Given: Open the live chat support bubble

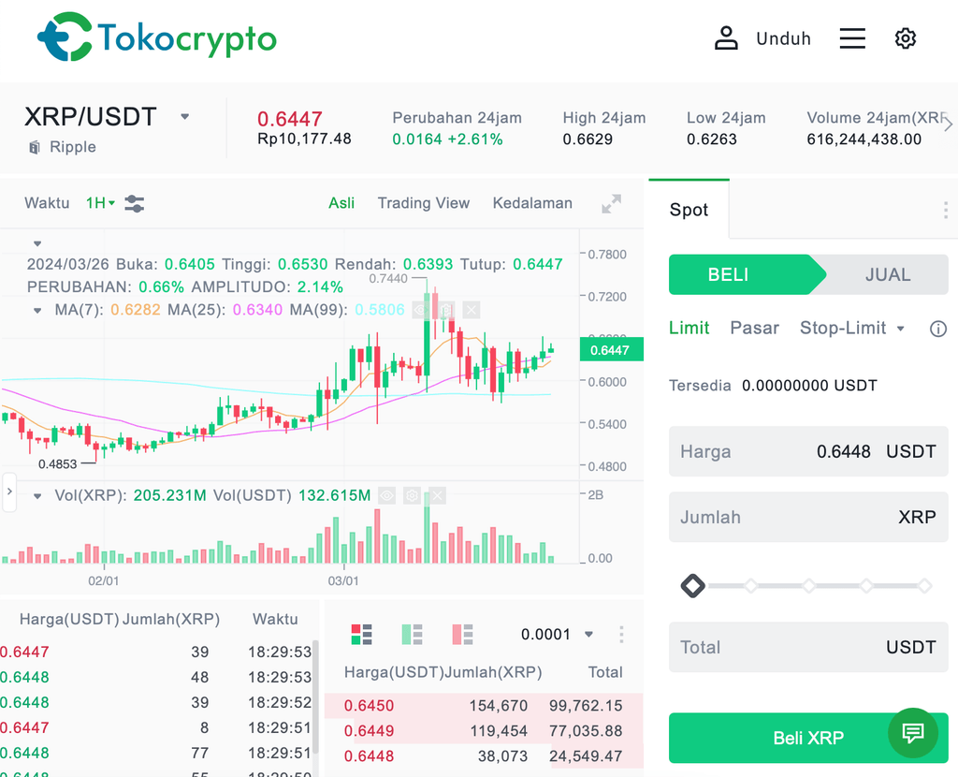Looking at the screenshot, I should click(x=913, y=733).
